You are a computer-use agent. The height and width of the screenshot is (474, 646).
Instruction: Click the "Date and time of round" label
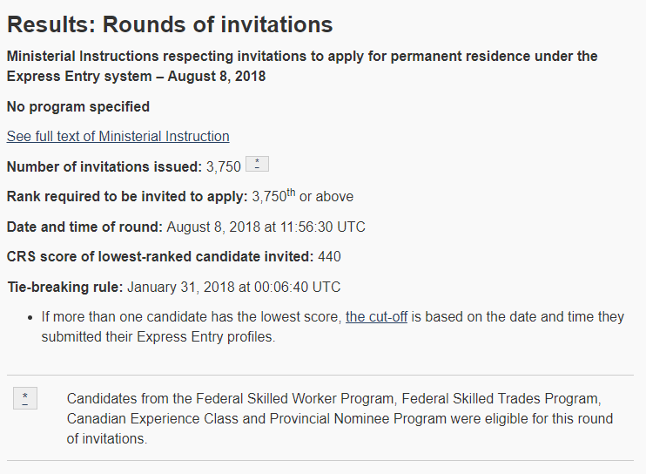[84, 227]
